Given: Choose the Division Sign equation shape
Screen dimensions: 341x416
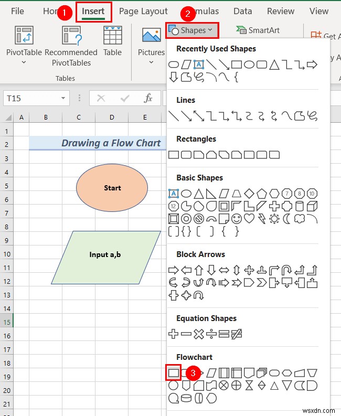Looking at the screenshot, I should [x=211, y=334].
